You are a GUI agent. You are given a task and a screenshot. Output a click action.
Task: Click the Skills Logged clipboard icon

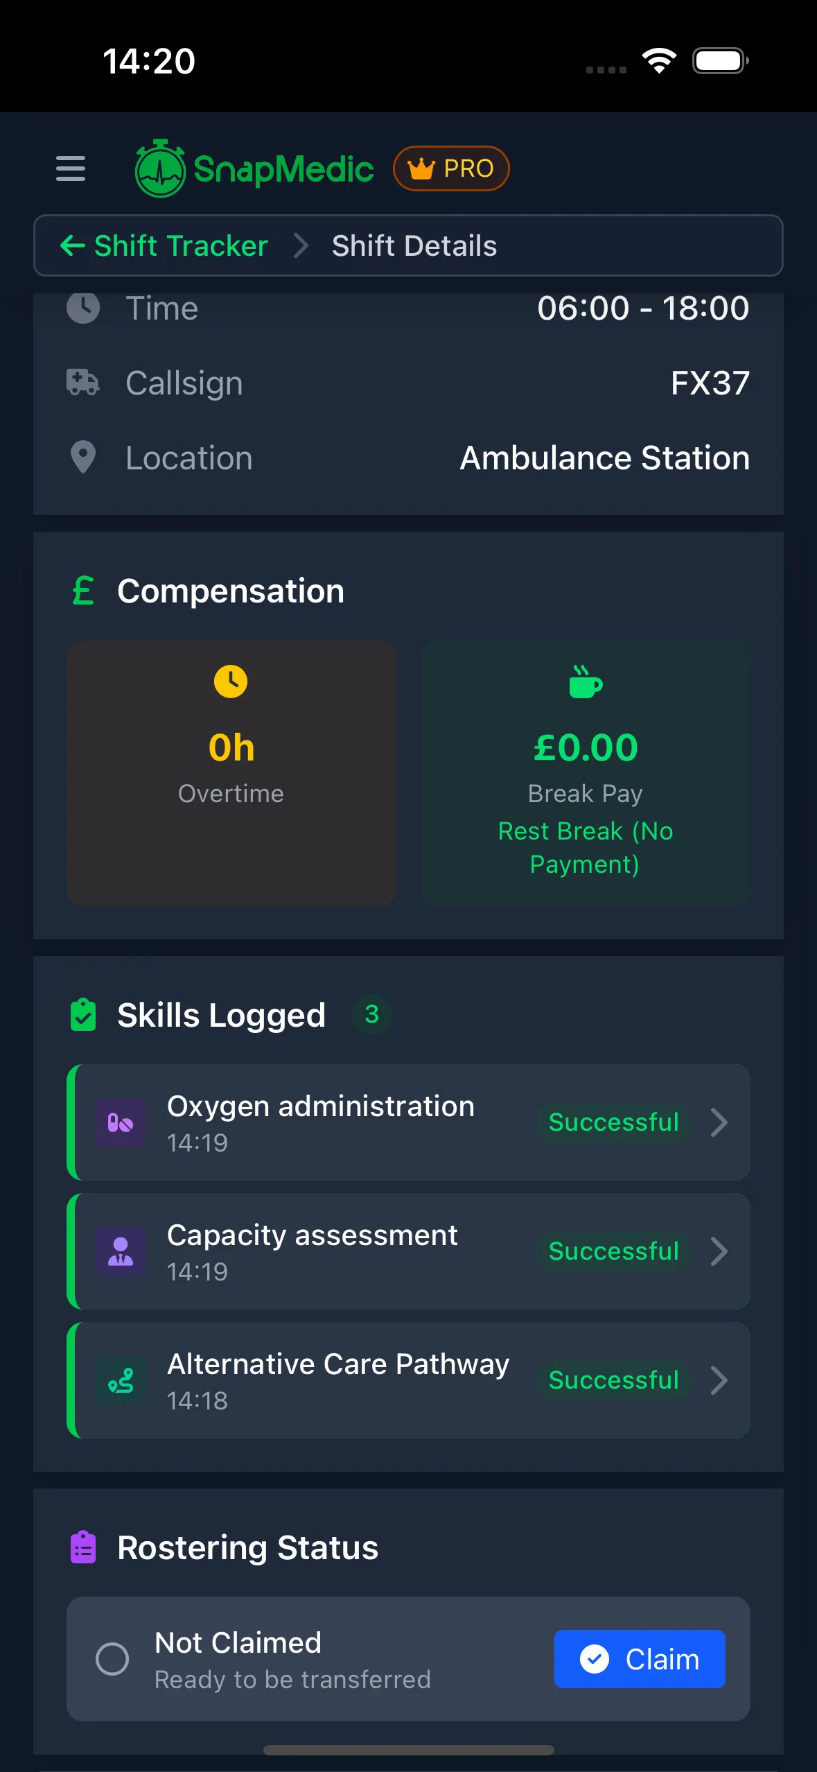[83, 1015]
